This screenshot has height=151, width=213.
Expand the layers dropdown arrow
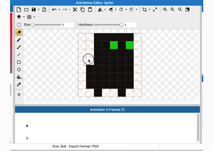[x=24, y=17]
